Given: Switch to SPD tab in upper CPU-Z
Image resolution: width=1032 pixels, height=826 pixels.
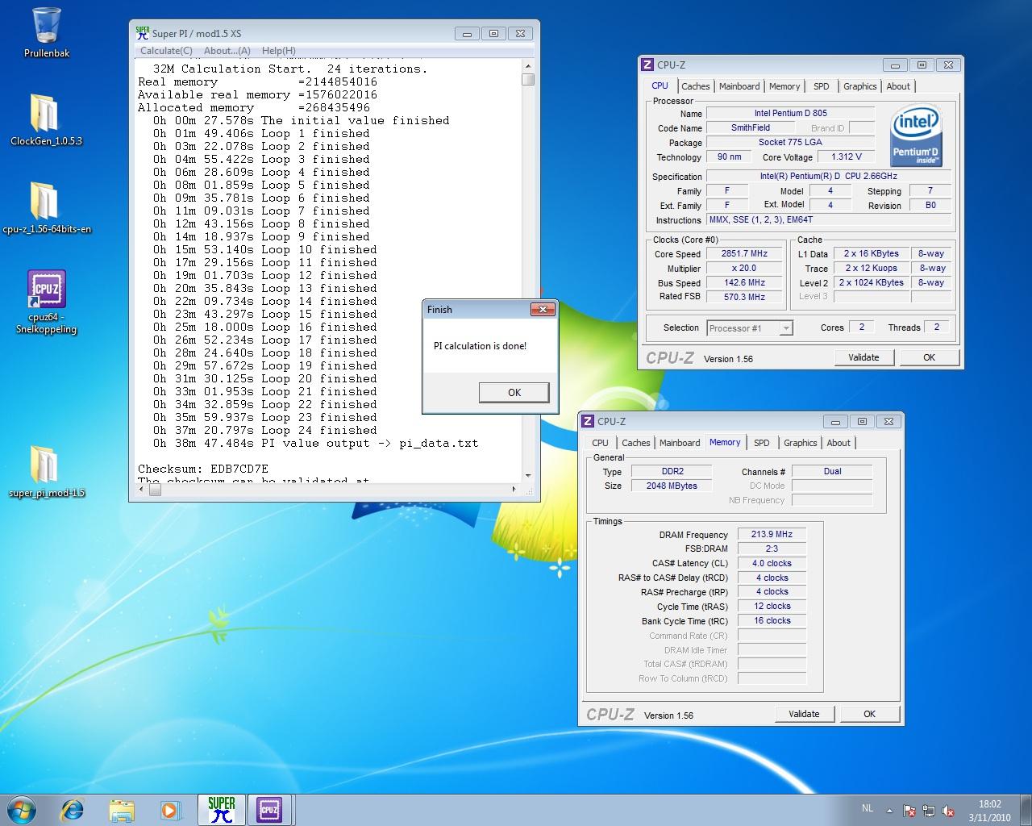Looking at the screenshot, I should pos(821,86).
